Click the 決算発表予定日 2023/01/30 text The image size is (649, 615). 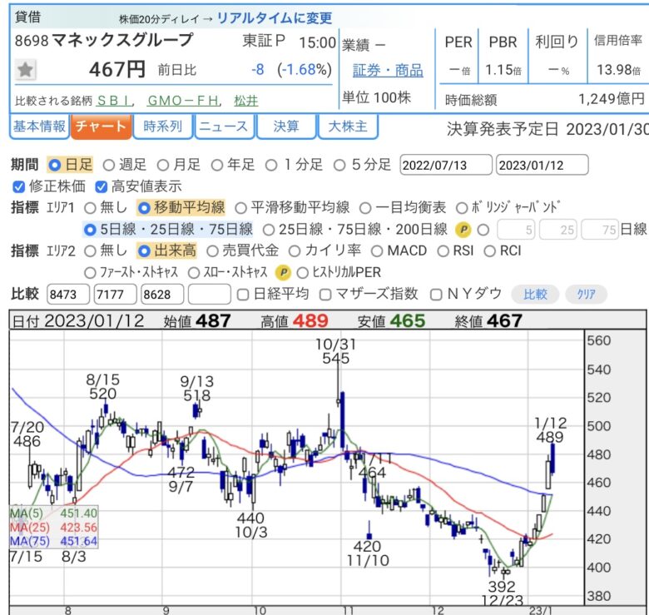547,130
